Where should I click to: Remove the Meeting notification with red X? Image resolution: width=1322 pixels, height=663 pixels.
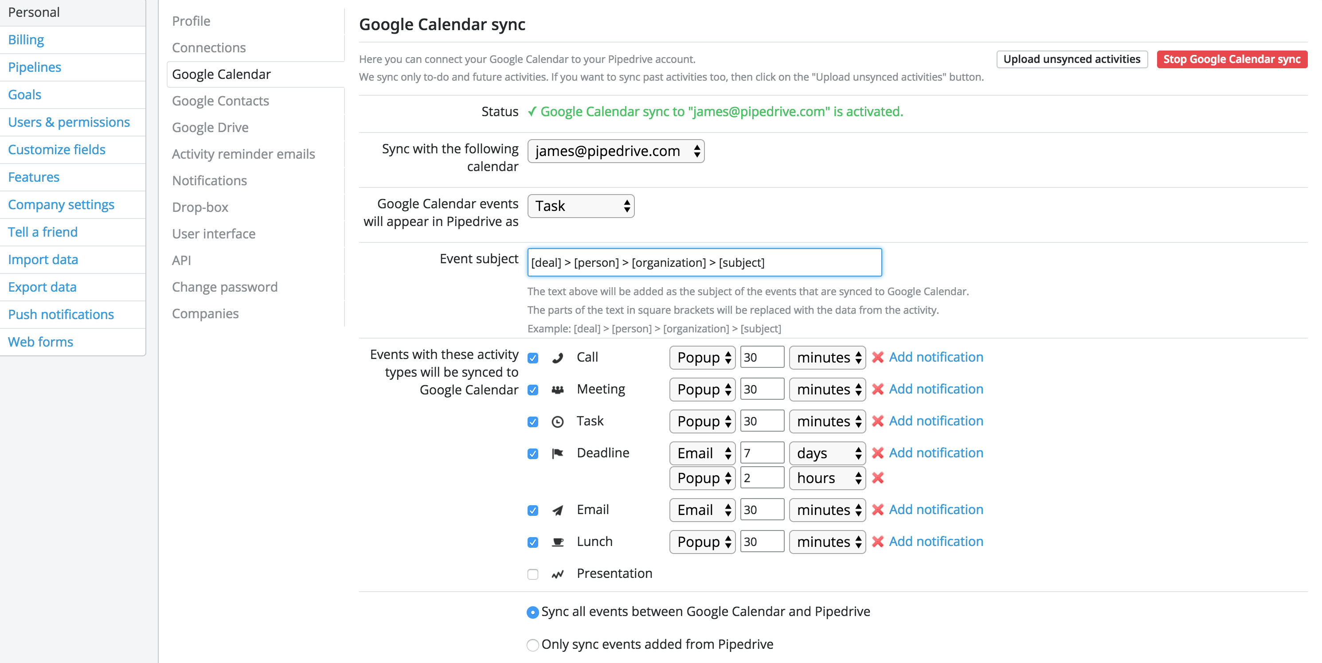tap(878, 389)
